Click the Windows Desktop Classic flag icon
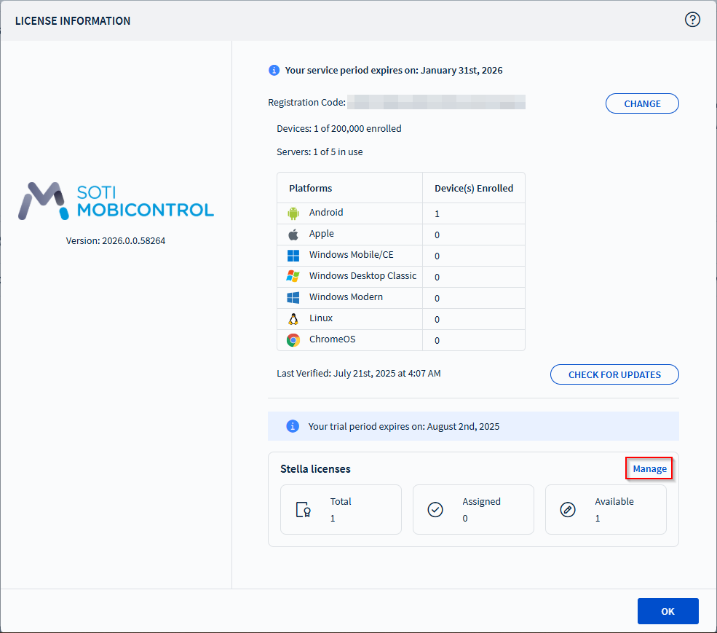The width and height of the screenshot is (717, 633). [x=293, y=277]
